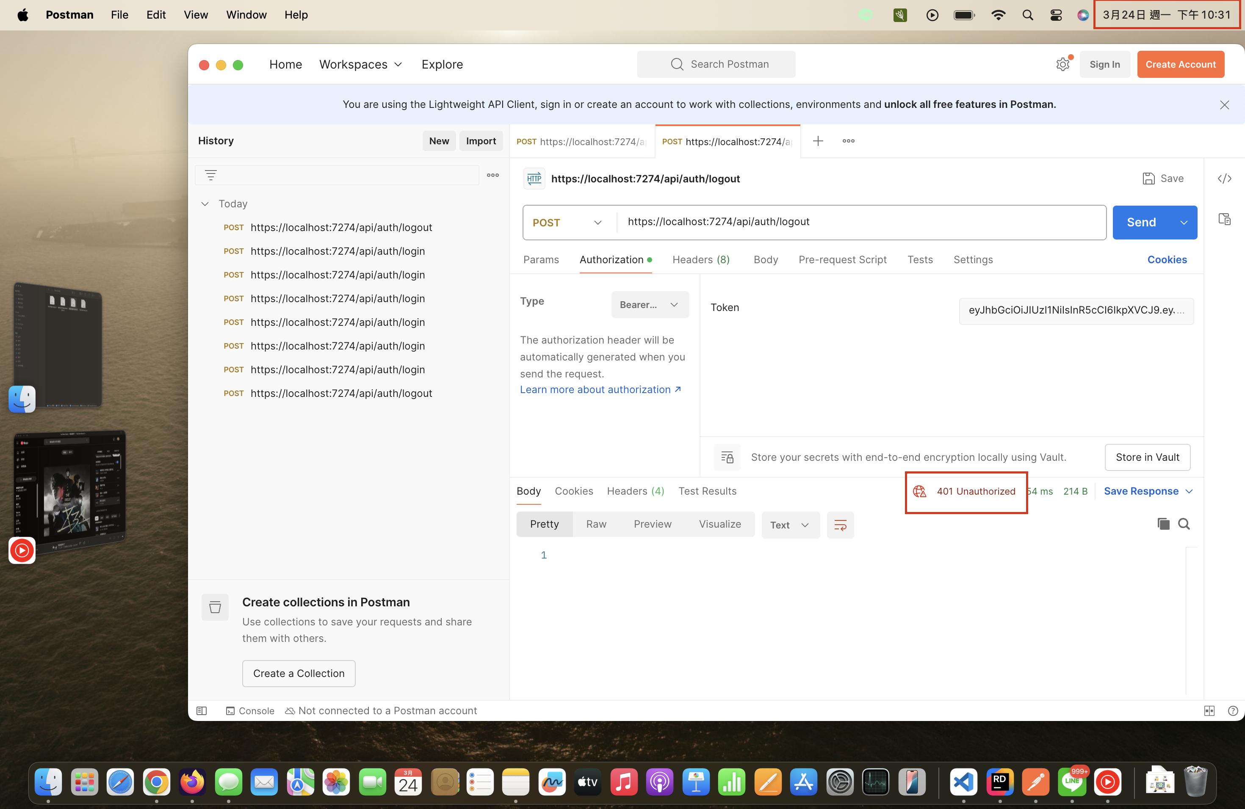Expand the Bearer auth type dropdown

[x=649, y=305]
